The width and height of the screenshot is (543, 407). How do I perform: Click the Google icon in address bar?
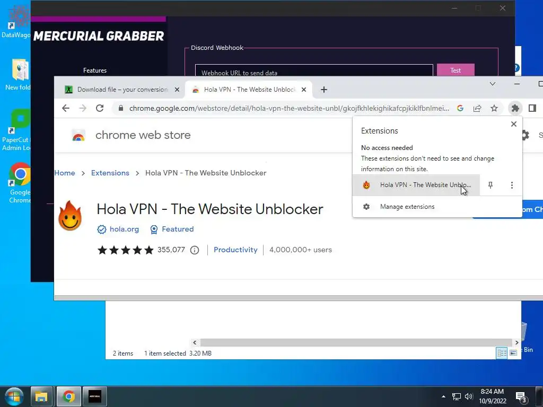(x=460, y=108)
